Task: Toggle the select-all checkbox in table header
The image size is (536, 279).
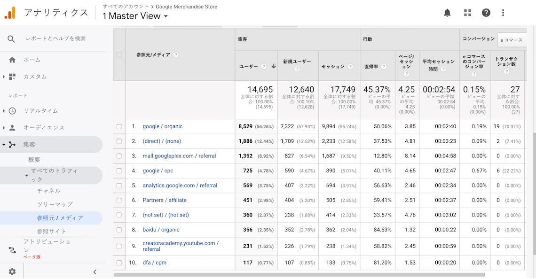Action: (x=119, y=54)
